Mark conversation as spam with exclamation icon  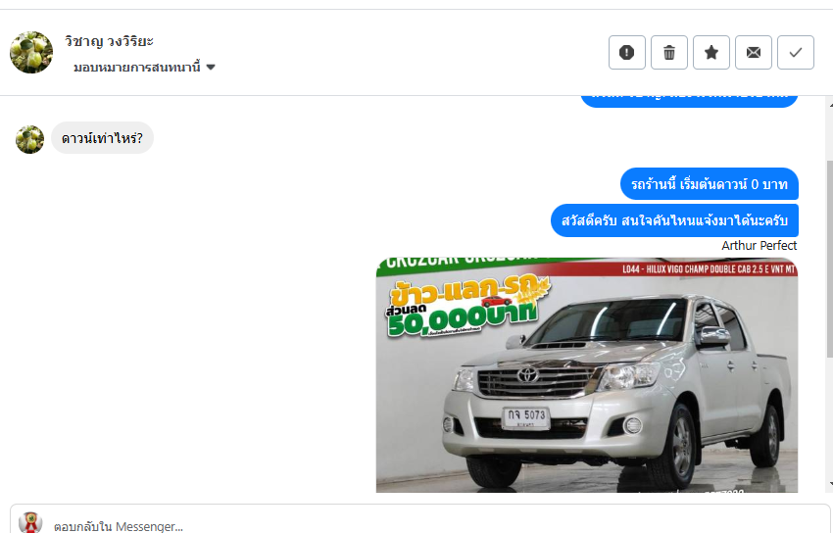(x=627, y=53)
